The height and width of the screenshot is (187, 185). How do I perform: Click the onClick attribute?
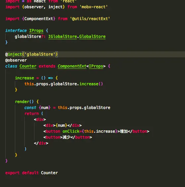71,131
